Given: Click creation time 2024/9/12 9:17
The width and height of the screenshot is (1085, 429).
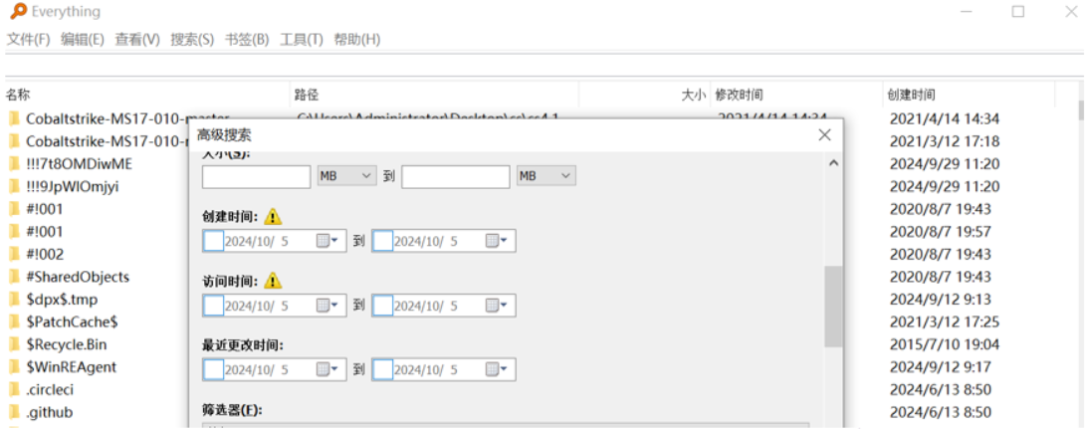Looking at the screenshot, I should click(941, 366).
